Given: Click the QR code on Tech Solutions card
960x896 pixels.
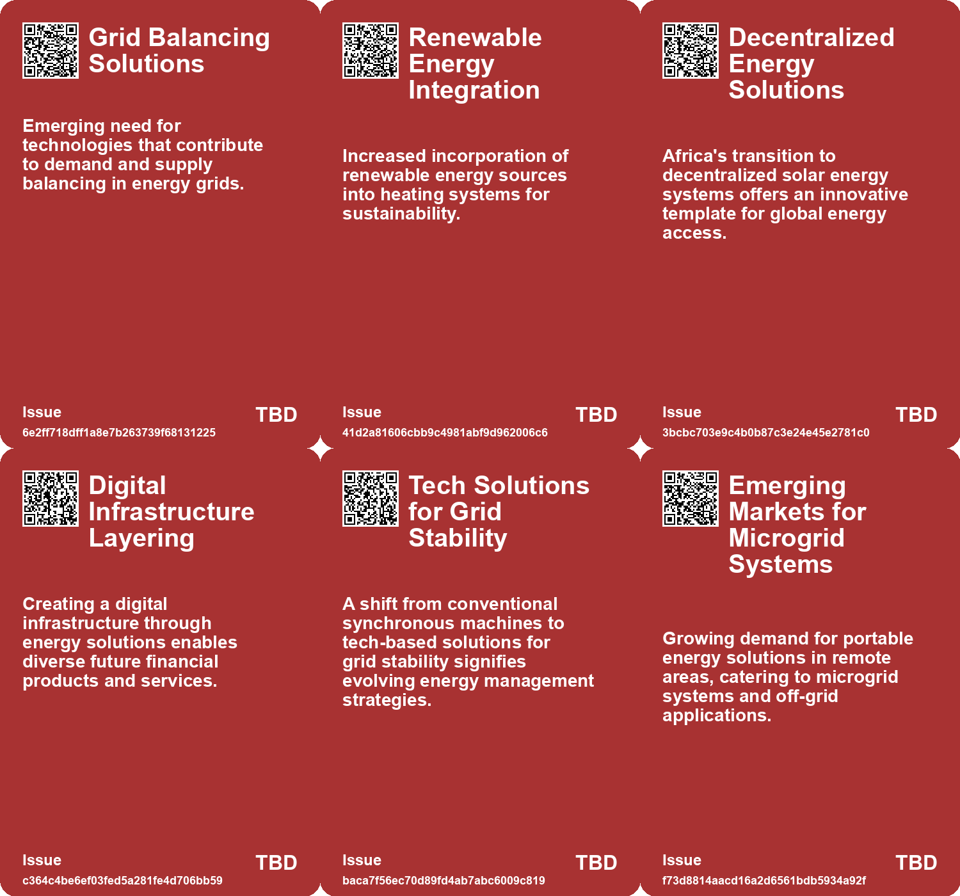Looking at the screenshot, I should pos(371,499).
